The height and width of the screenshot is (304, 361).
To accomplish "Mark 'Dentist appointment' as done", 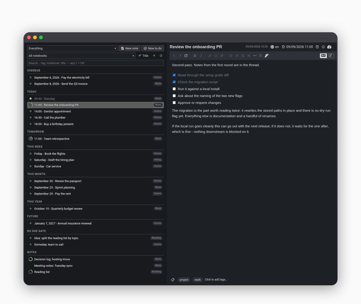I will 31,111.
